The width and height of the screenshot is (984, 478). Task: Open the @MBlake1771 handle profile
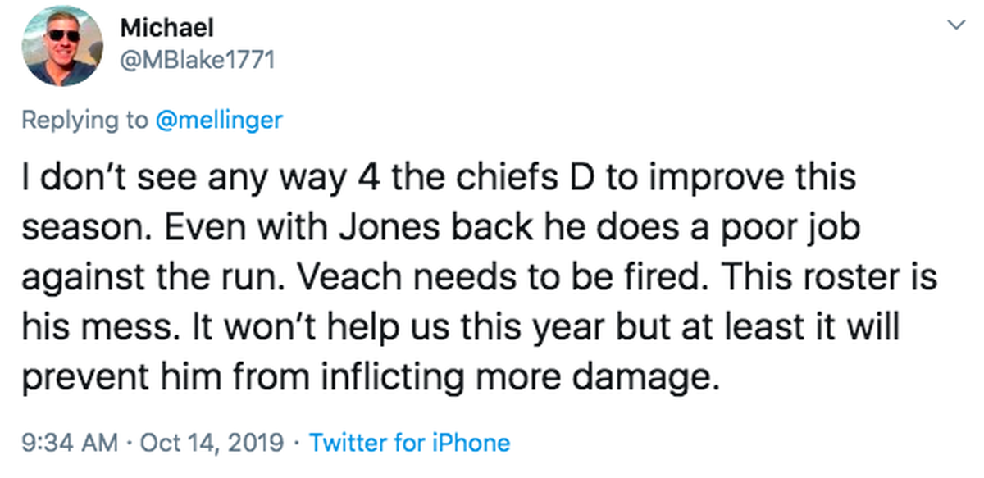point(197,60)
